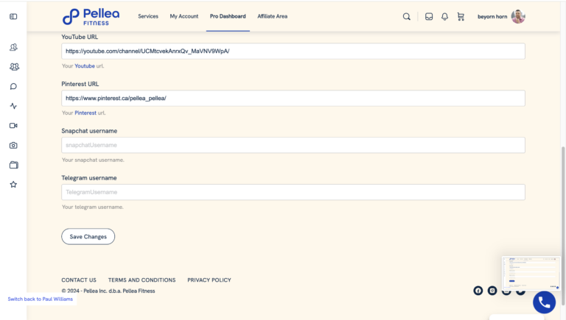Open the chat bubble icon in sidebar
566x320 pixels.
coord(13,87)
